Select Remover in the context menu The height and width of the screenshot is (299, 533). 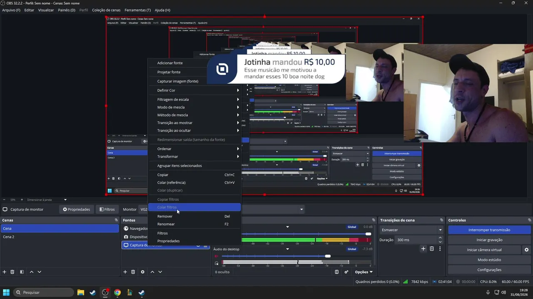(x=194, y=216)
